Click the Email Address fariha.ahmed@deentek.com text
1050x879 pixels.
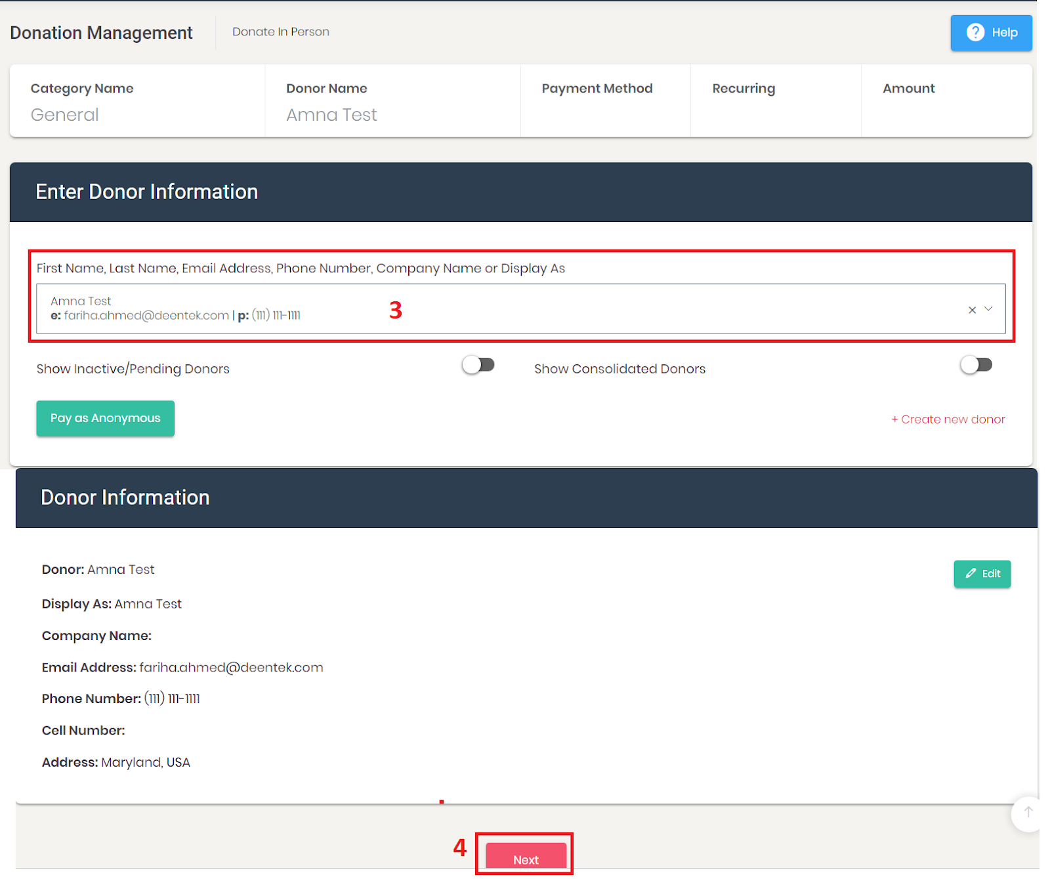coord(182,668)
